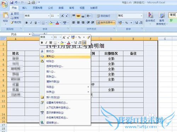The image size is (177, 132).
Task: Click mini toolbar format painter brush
Action: click(x=88, y=37)
